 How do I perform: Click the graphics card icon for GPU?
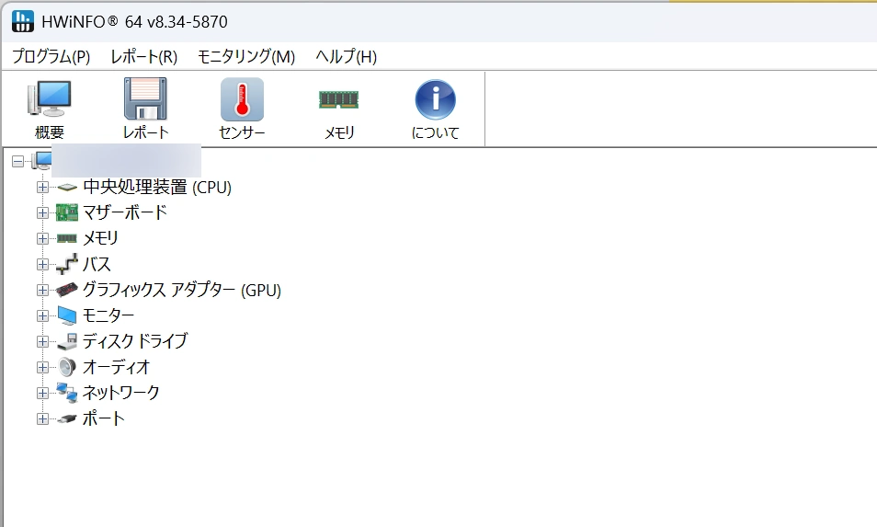pos(67,290)
